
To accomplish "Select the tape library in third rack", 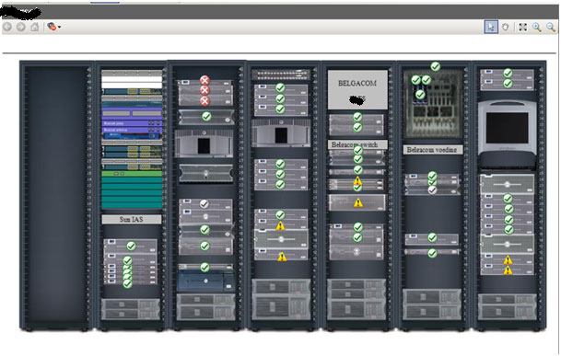I will (x=204, y=144).
